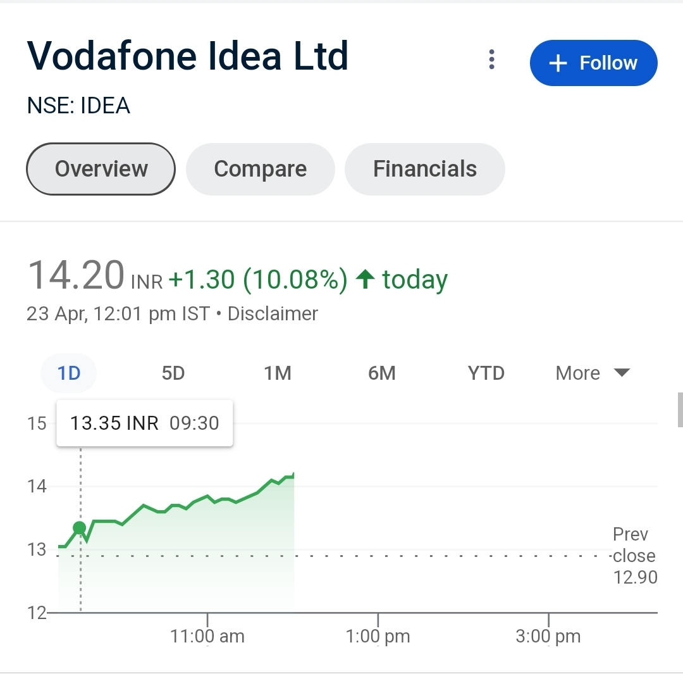Show the 1M price chart

pos(278,373)
